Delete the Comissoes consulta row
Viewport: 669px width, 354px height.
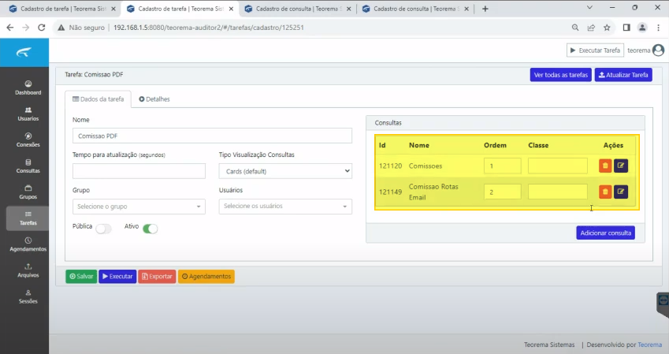pos(605,166)
